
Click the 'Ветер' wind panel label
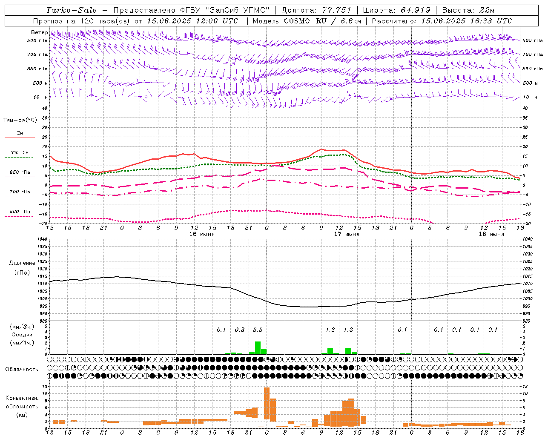tap(39, 32)
